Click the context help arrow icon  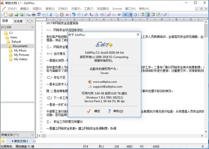tap(165, 15)
